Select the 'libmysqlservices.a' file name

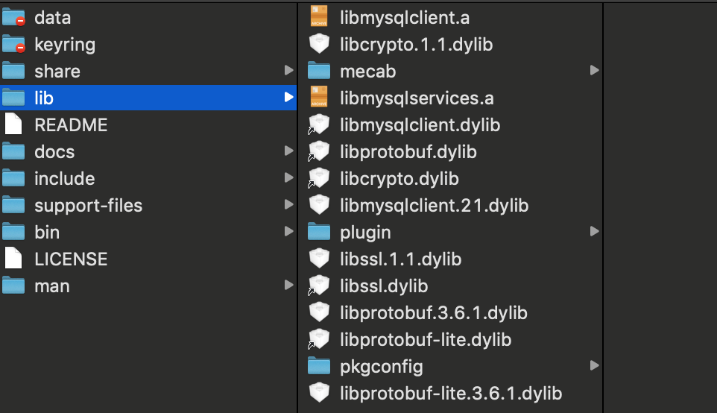pos(417,98)
